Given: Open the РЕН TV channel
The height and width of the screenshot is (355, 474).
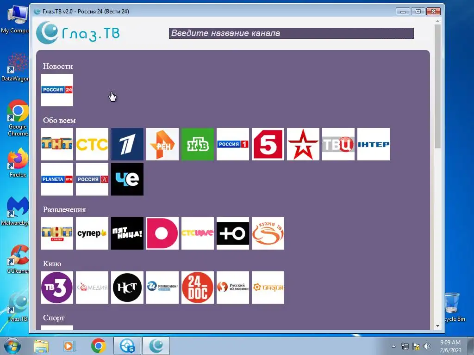Looking at the screenshot, I should pyautogui.click(x=162, y=144).
